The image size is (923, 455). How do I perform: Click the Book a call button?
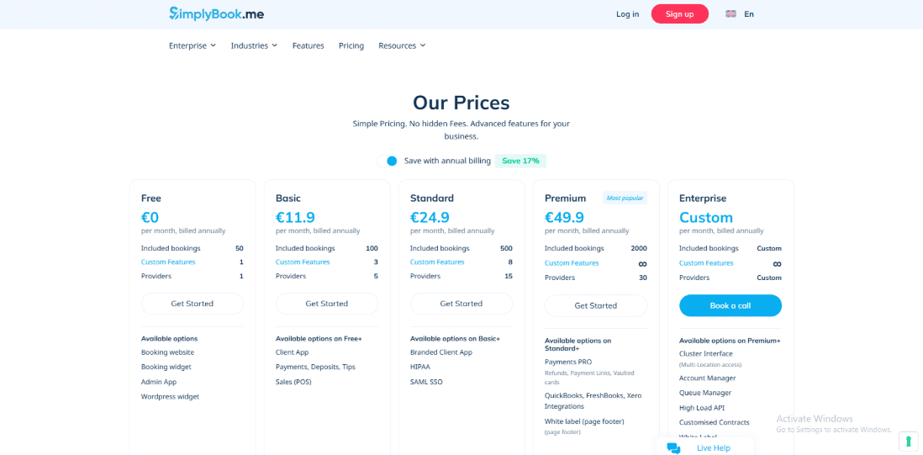tap(730, 305)
